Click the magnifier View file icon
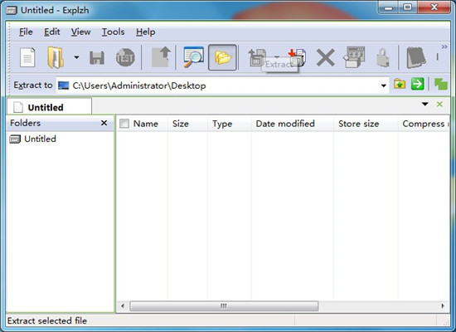Screen dimensions: 456x332 pyautogui.click(x=193, y=57)
